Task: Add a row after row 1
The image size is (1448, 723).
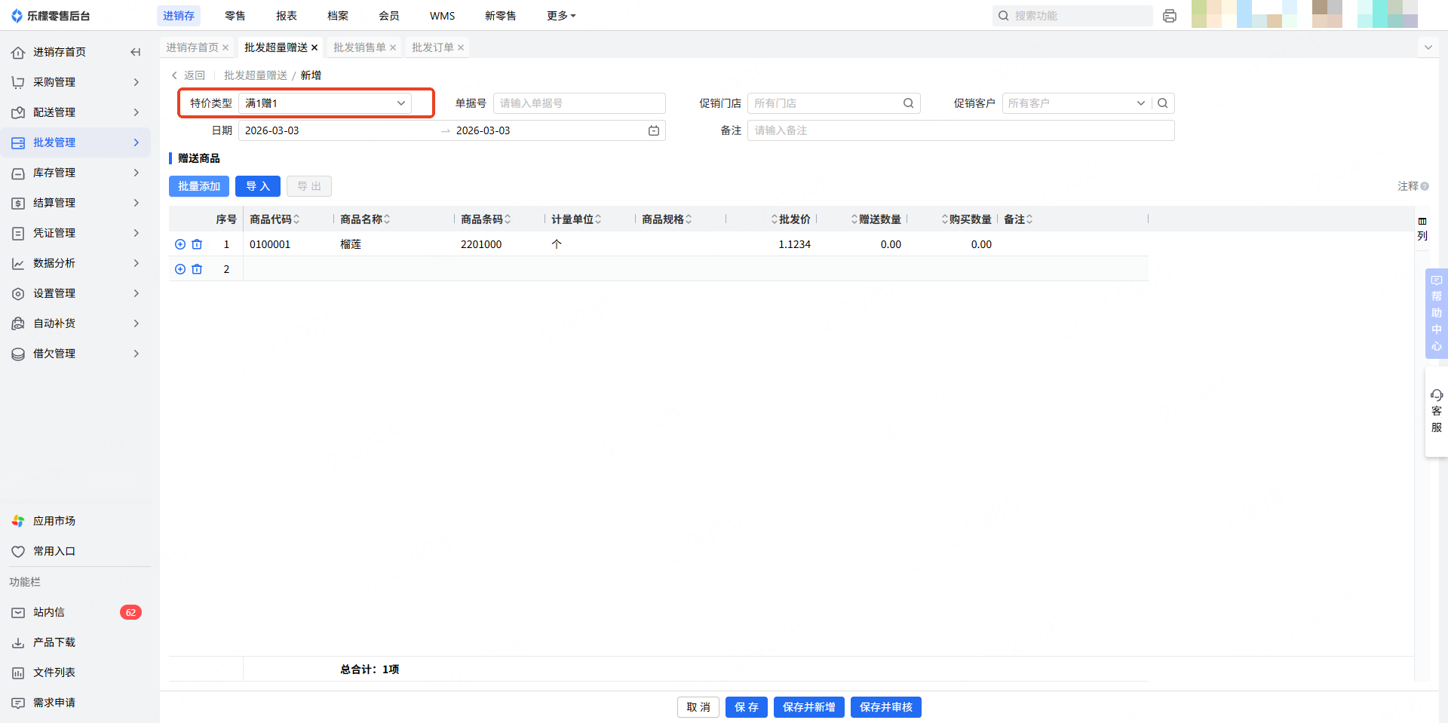Action: [180, 244]
